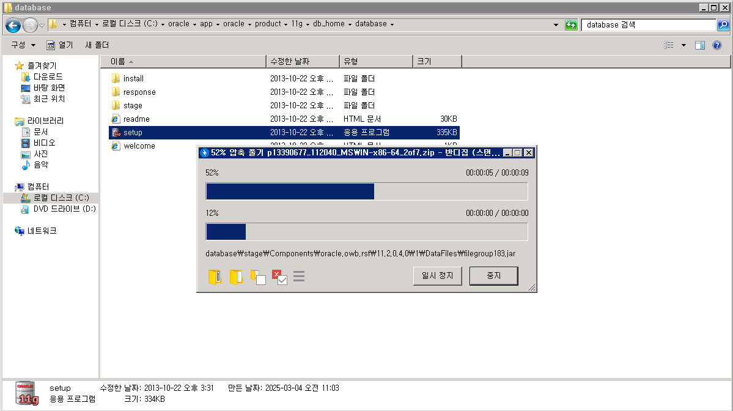Expand dropdown after 'database' breadcrumb
Viewport: 733px width, 411px height.
392,24
